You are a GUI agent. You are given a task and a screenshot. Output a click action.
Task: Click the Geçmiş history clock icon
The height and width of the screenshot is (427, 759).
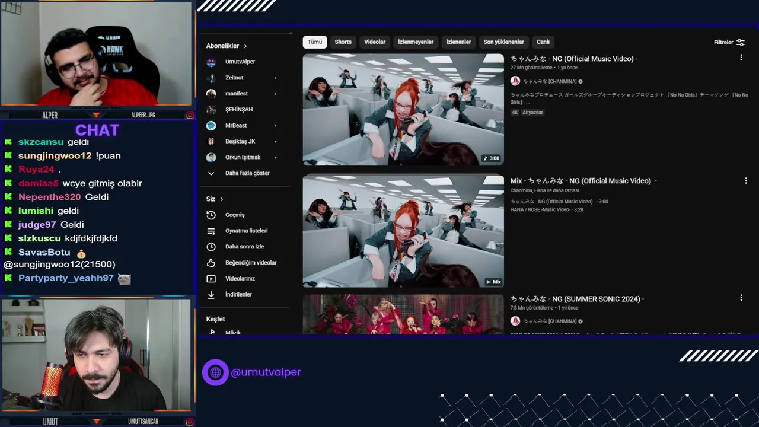click(x=211, y=215)
